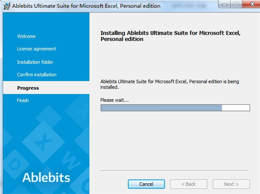Click the 'is being installed' status message

tap(169, 84)
